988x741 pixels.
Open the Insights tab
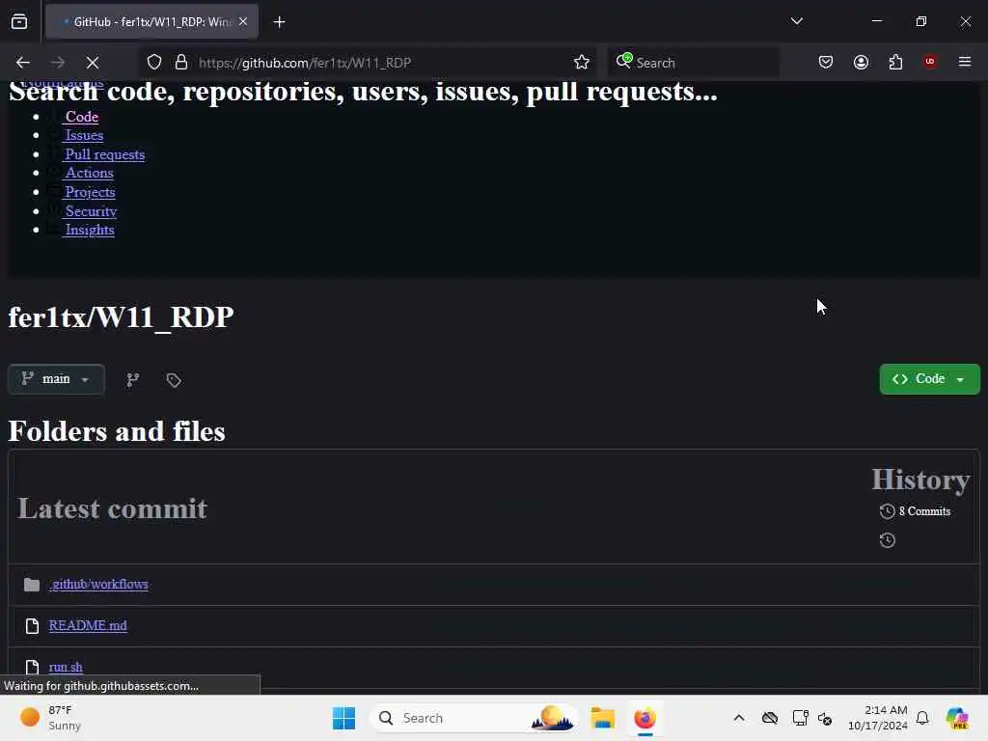tap(90, 230)
